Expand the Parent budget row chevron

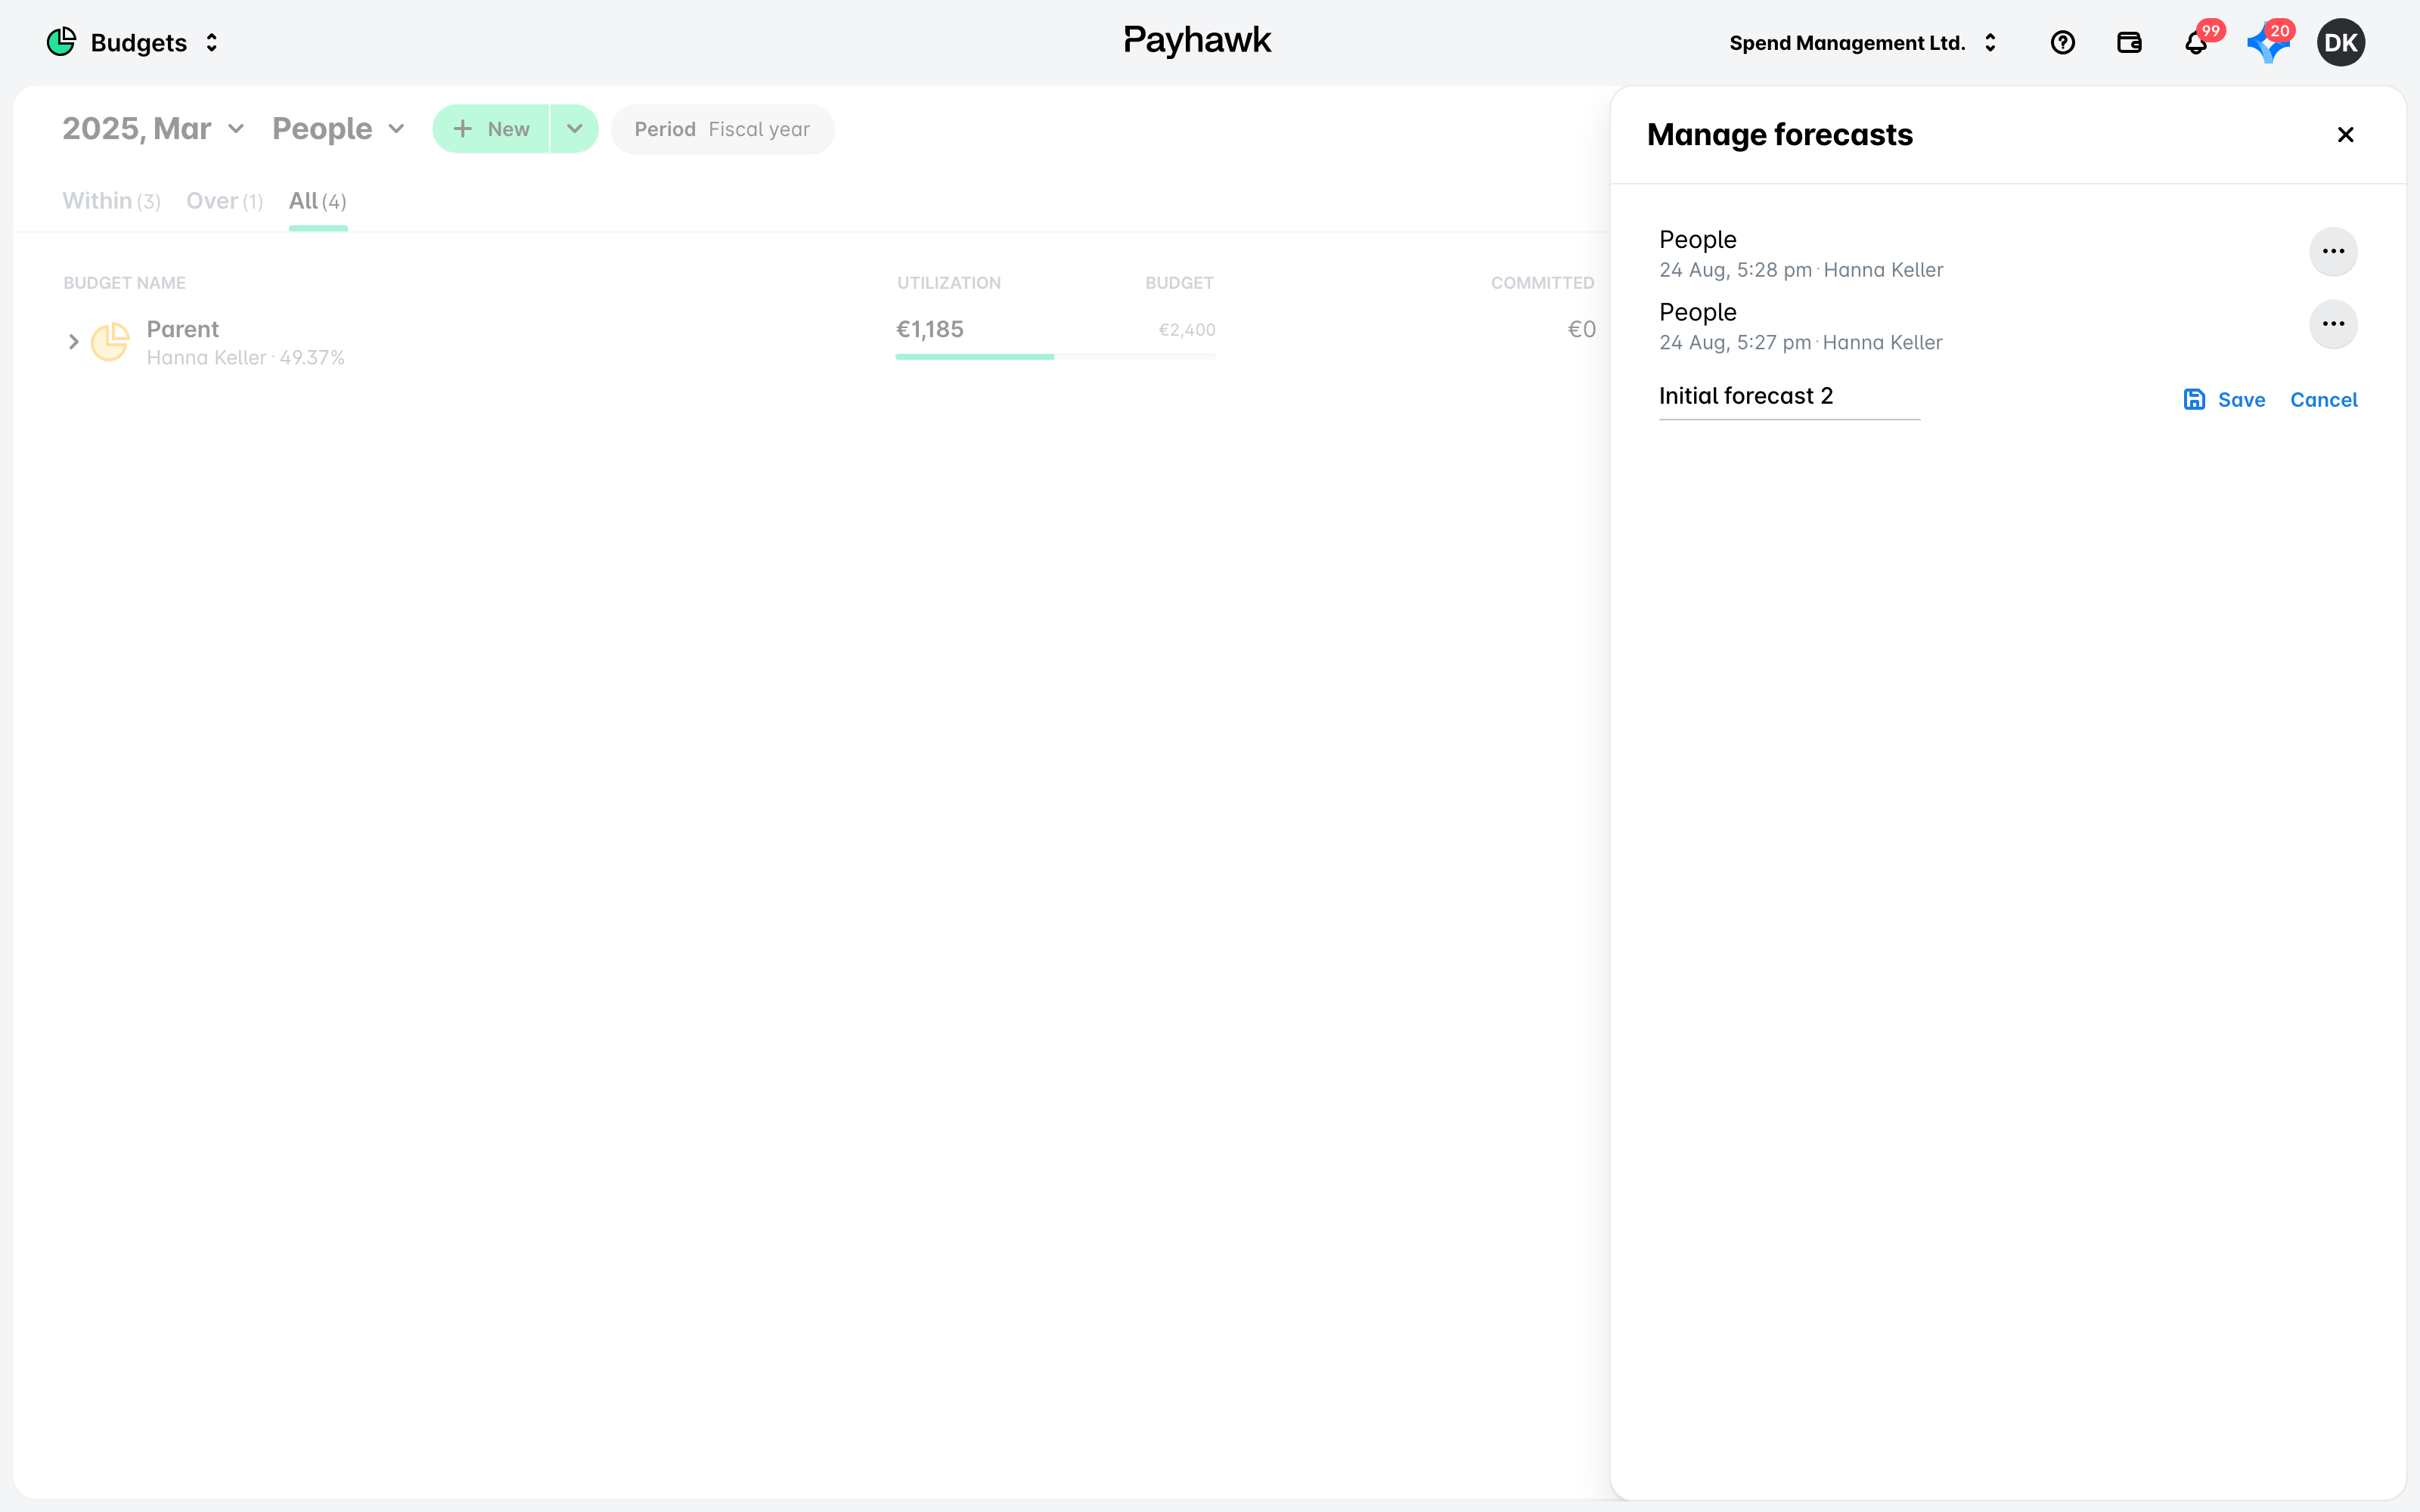pyautogui.click(x=73, y=342)
